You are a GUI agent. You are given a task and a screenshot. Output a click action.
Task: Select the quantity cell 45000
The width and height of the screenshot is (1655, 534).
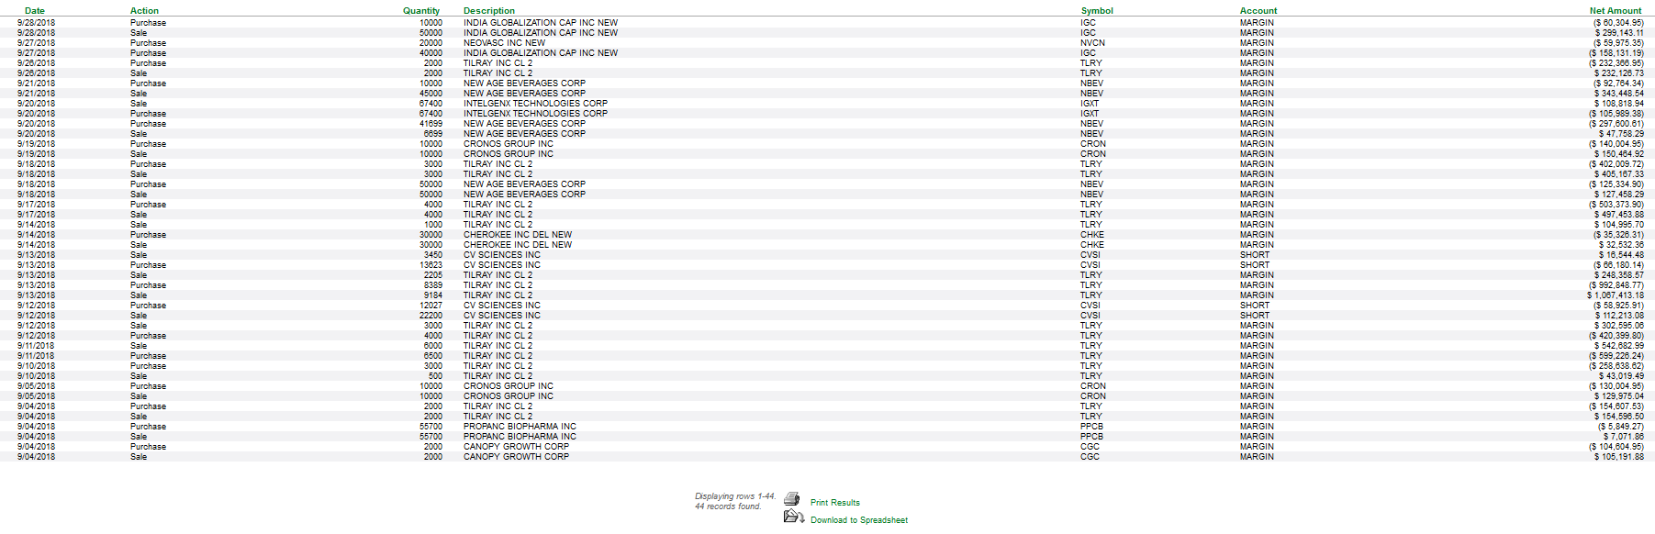point(431,94)
